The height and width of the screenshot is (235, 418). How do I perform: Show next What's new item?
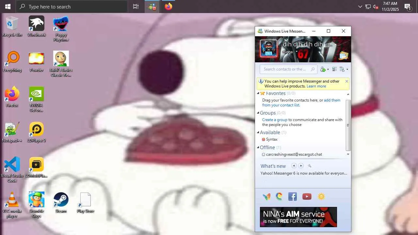click(301, 166)
